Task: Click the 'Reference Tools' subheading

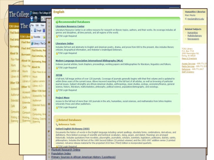Action: pyautogui.click(x=67, y=125)
